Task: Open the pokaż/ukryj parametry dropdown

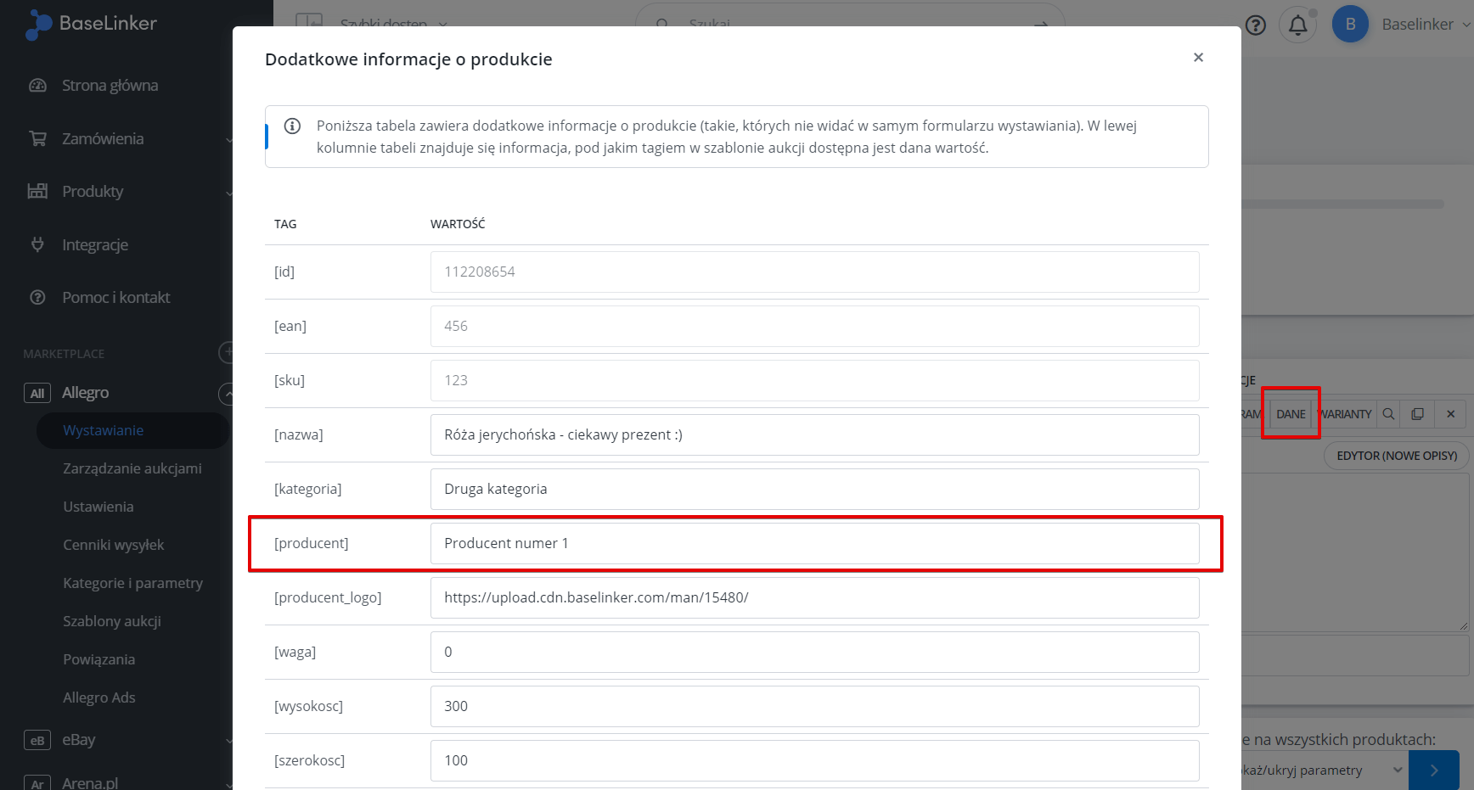Action: click(1324, 770)
